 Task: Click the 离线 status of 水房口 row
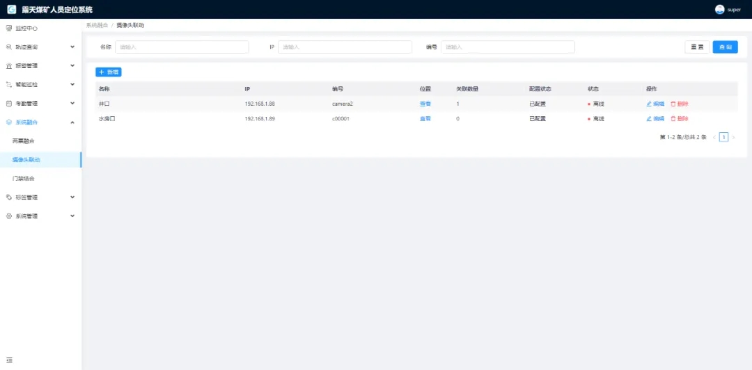(x=595, y=118)
